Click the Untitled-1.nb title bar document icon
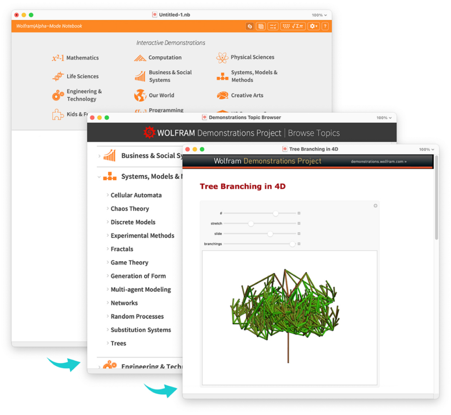The image size is (451, 415). click(x=155, y=15)
